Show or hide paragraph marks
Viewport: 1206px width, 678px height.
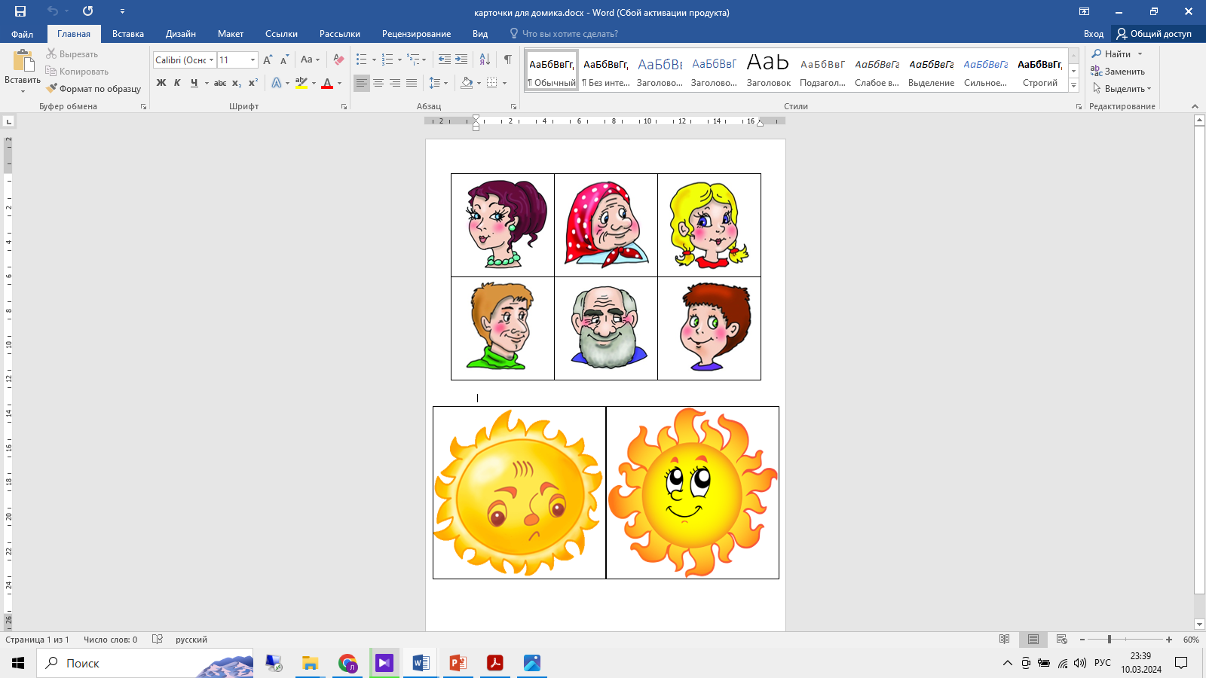tap(507, 60)
